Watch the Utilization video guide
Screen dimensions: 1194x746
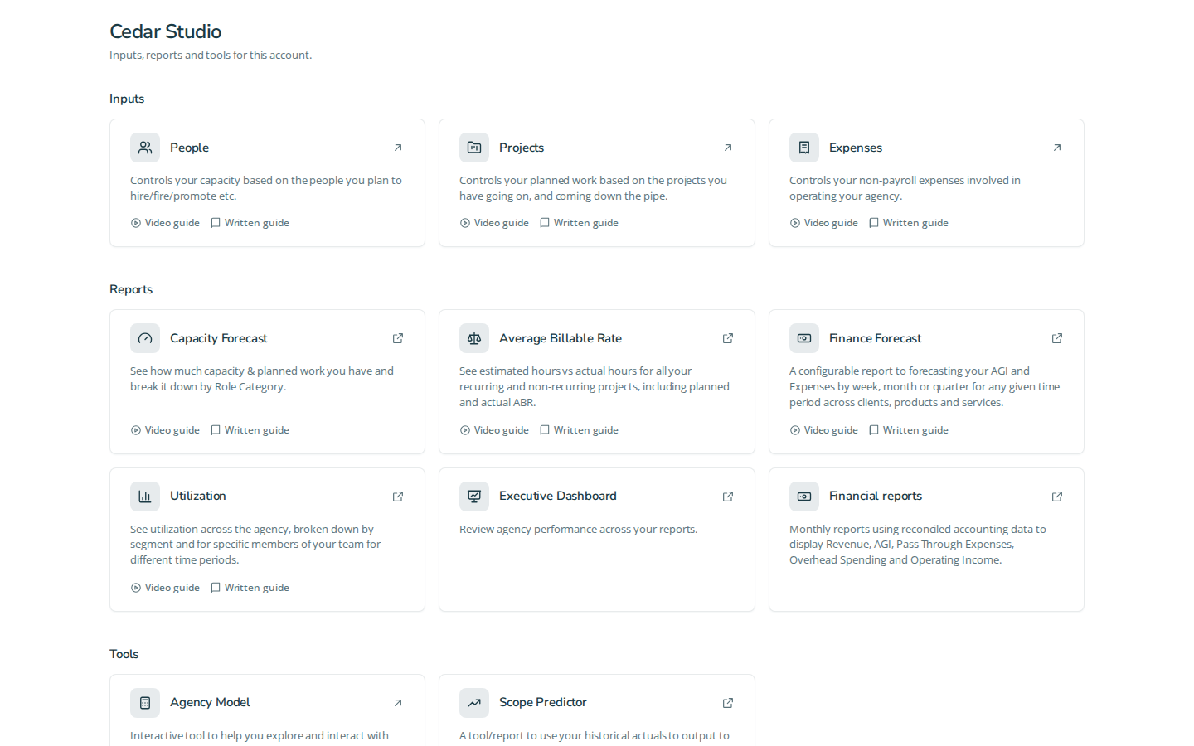(165, 588)
